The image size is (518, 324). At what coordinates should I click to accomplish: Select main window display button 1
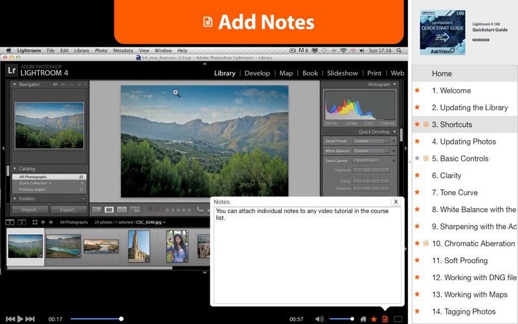point(10,222)
